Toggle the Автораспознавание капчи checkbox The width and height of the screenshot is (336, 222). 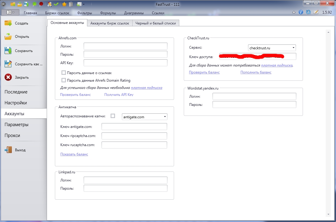[113, 116]
